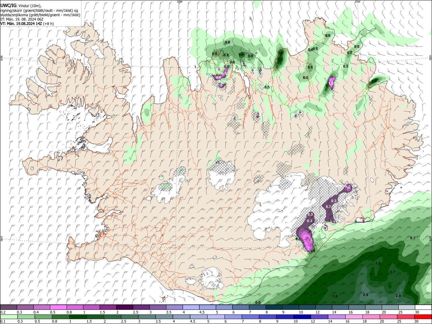Click the 1.6 precipitation value over the sea
This screenshot has width=432, height=324.
378,263
